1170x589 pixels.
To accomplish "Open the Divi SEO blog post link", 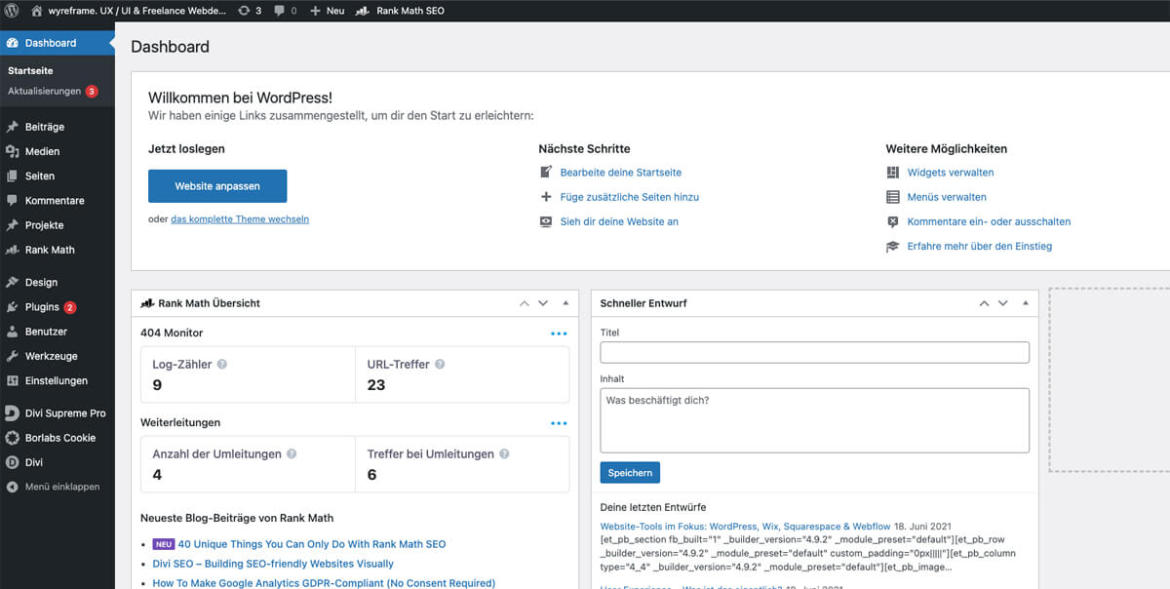I will [273, 564].
